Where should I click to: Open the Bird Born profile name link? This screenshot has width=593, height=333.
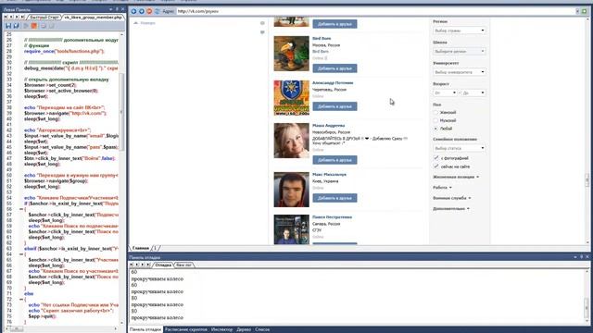[322, 39]
